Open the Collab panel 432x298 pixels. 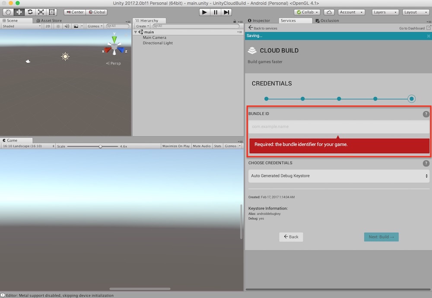(307, 12)
